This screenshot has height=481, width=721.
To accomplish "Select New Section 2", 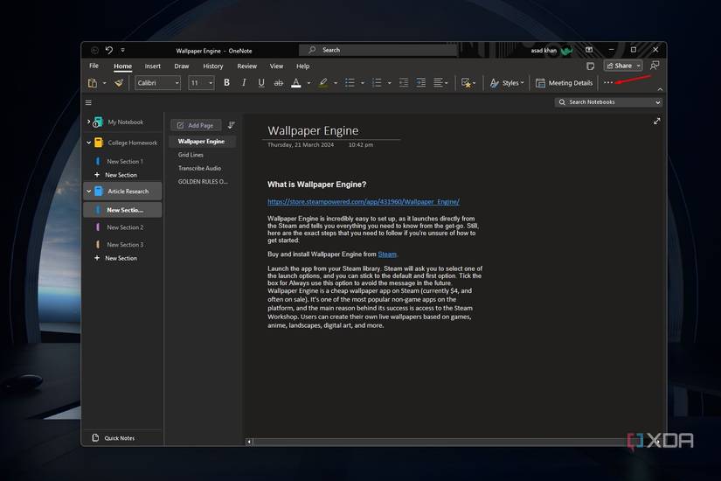I will (125, 227).
